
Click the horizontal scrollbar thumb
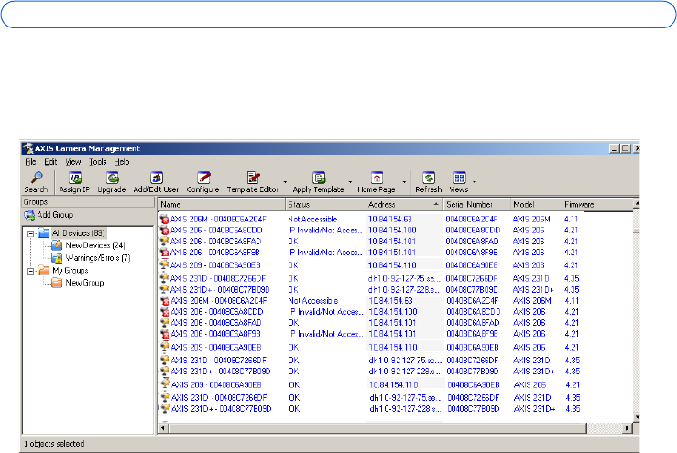point(377,428)
